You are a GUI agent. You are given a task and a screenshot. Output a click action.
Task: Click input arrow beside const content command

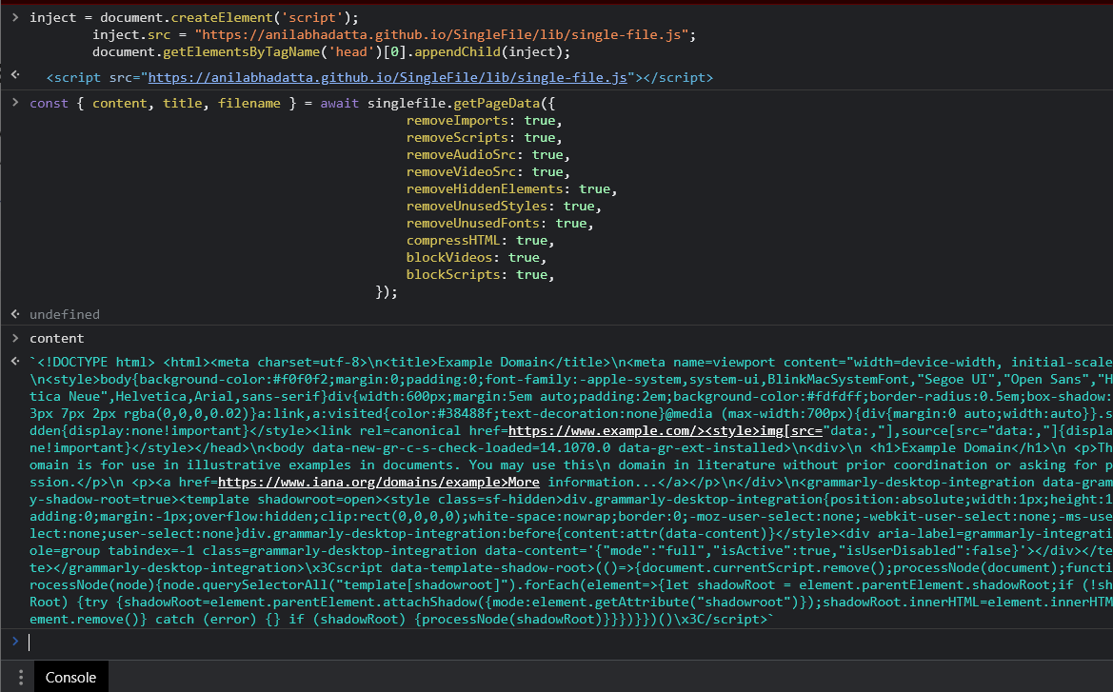click(15, 103)
